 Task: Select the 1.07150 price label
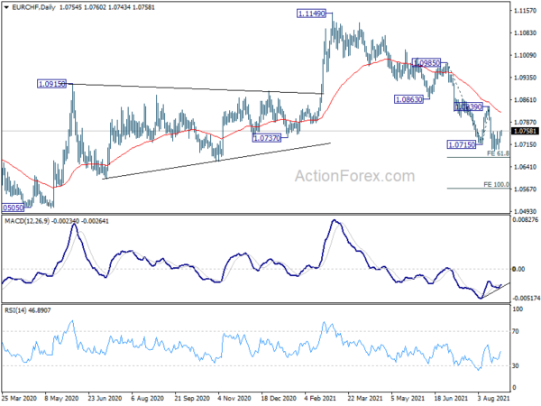(x=462, y=144)
